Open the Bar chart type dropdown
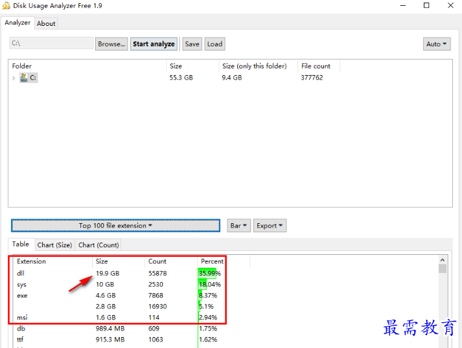Viewport: 462px width, 348px height. pos(238,226)
